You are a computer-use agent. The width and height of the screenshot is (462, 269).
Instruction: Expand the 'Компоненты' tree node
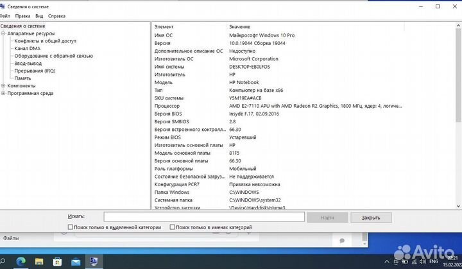pyautogui.click(x=3, y=85)
